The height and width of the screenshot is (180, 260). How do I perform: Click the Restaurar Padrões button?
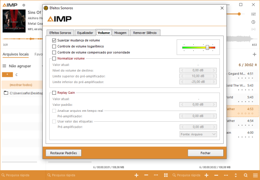(x=63, y=153)
